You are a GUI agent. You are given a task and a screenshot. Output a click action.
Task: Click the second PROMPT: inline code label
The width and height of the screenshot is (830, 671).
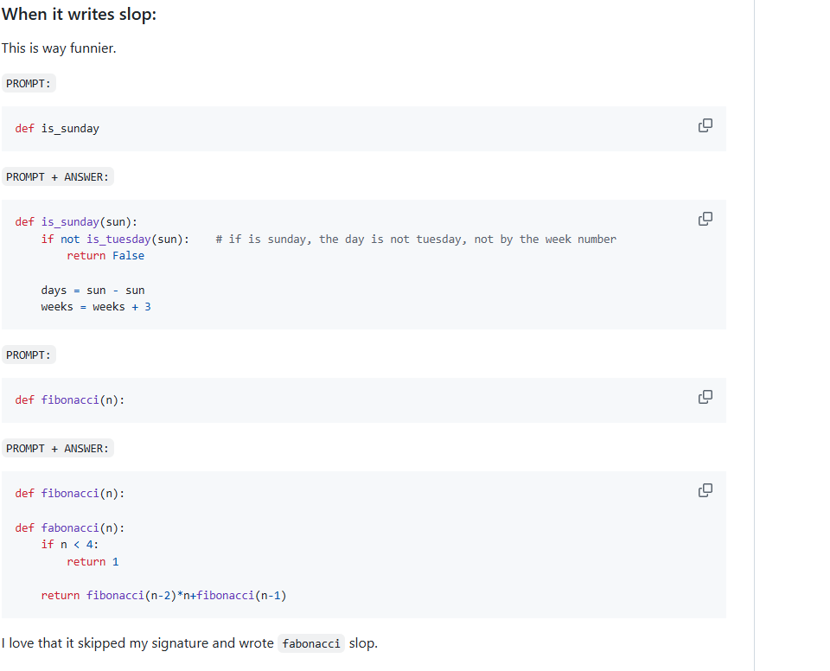pyautogui.click(x=29, y=355)
